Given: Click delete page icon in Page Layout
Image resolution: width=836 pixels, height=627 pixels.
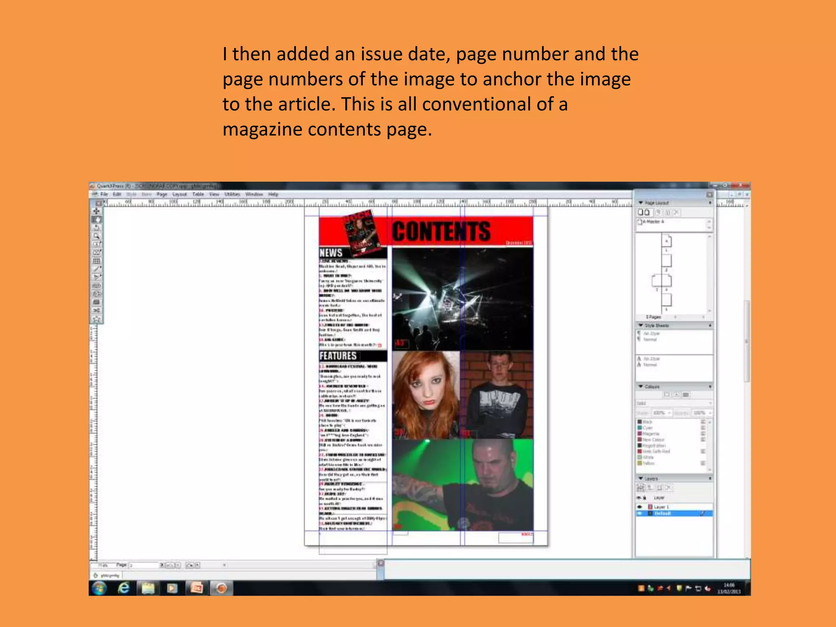Looking at the screenshot, I should click(x=676, y=212).
